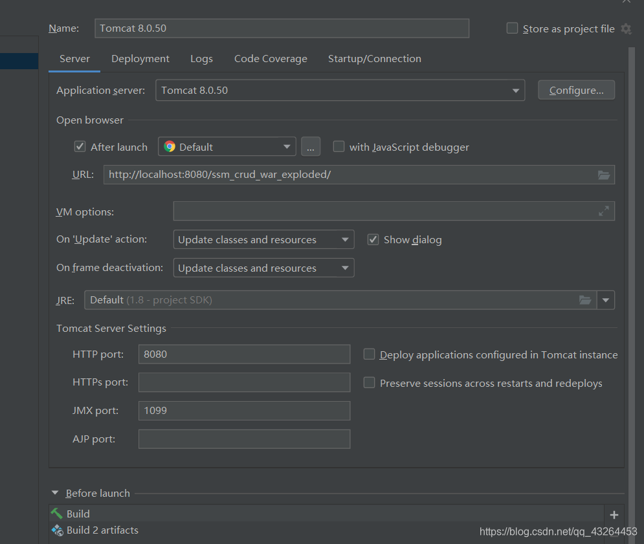644x544 pixels.
Task: Open the Application server dropdown
Action: tap(340, 91)
